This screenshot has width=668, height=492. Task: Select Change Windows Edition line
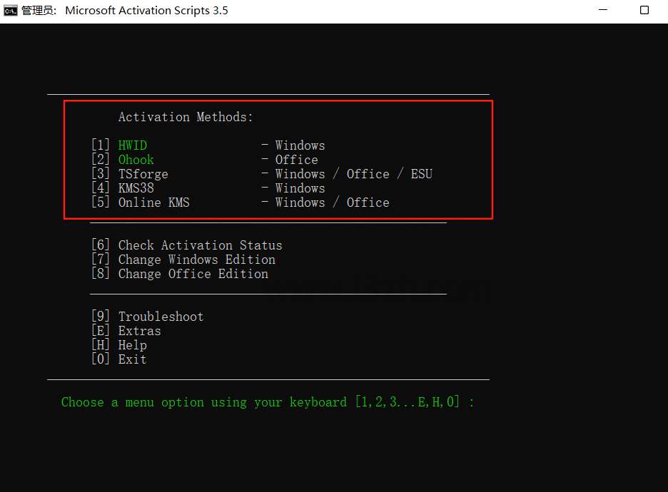[196, 260]
